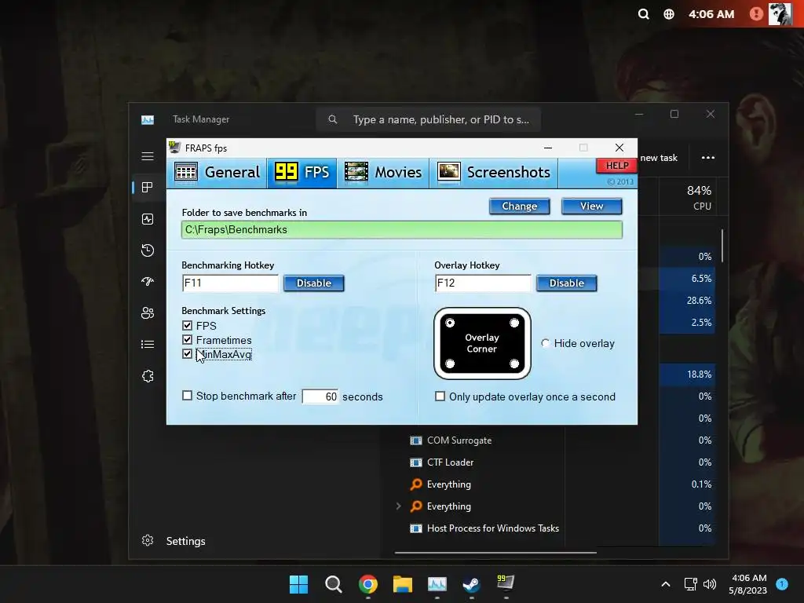This screenshot has height=603, width=804.
Task: Show hidden system tray icons
Action: [666, 584]
